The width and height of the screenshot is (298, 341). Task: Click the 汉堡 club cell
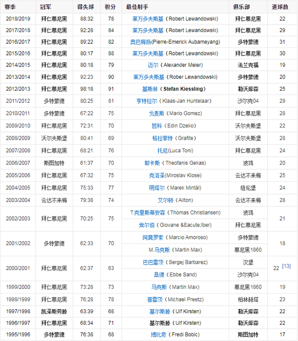[x=248, y=262]
